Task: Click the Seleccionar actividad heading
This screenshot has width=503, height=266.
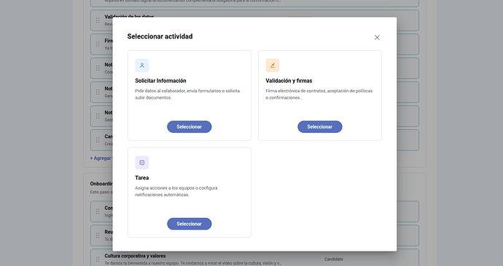Action: tap(160, 36)
